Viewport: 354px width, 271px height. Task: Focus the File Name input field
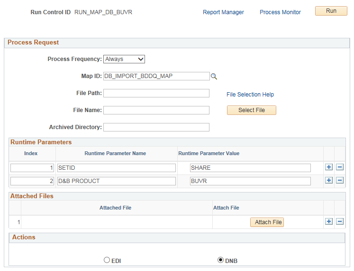[156, 110]
